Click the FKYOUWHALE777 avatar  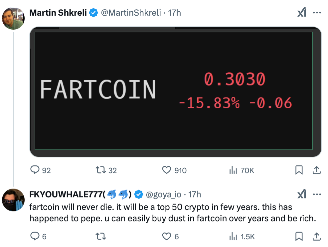13,200
